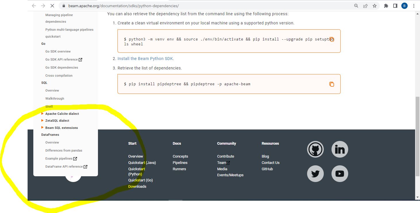Click the share page icon

tap(365, 6)
